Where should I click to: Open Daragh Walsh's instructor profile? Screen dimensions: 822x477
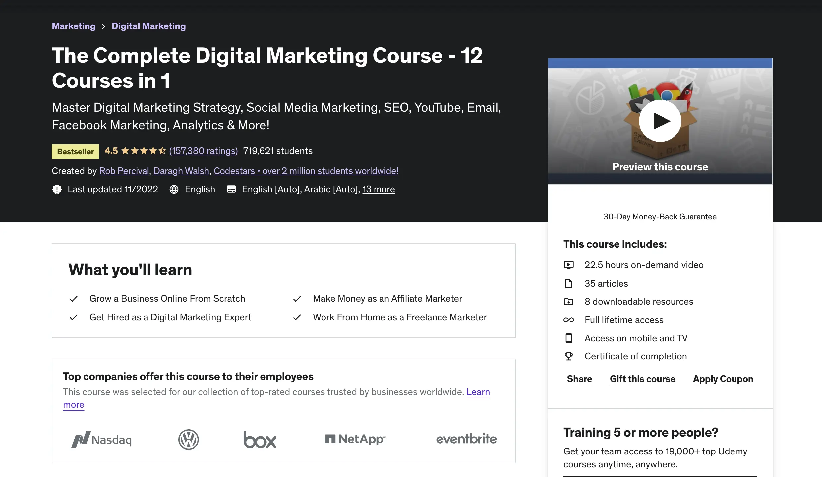click(x=181, y=171)
